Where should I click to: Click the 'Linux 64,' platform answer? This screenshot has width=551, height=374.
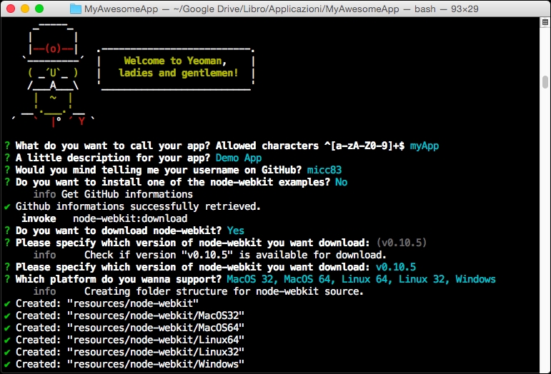tap(367, 279)
